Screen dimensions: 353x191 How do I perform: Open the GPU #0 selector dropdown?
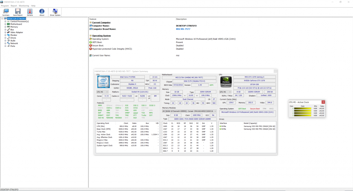[225, 92]
